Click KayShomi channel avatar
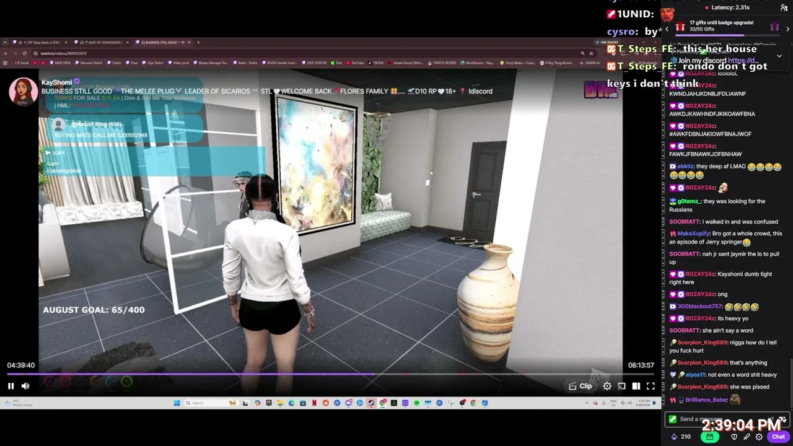 [x=23, y=92]
